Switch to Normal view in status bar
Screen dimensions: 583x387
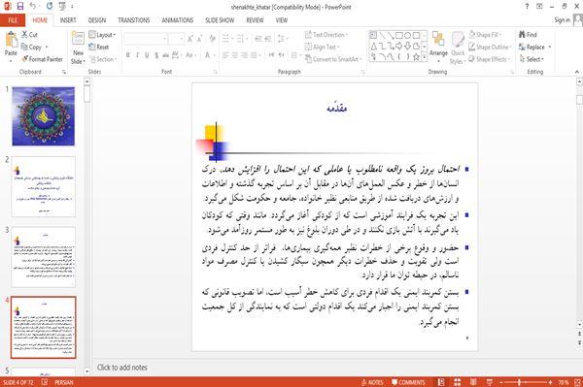tap(441, 382)
